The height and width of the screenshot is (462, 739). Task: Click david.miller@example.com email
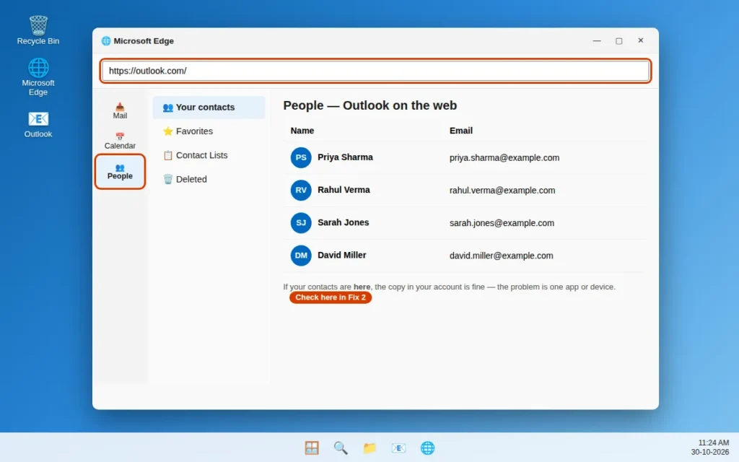501,256
